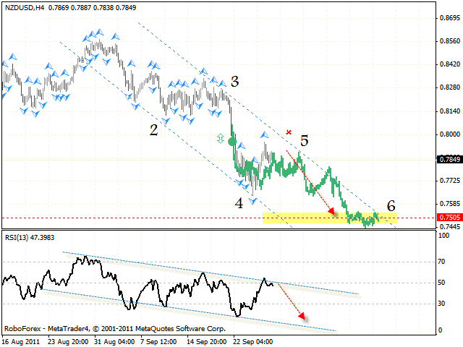Select the blue fractal arrow at the chart's highest peak
This screenshot has width=463, height=347.
pyautogui.click(x=95, y=33)
